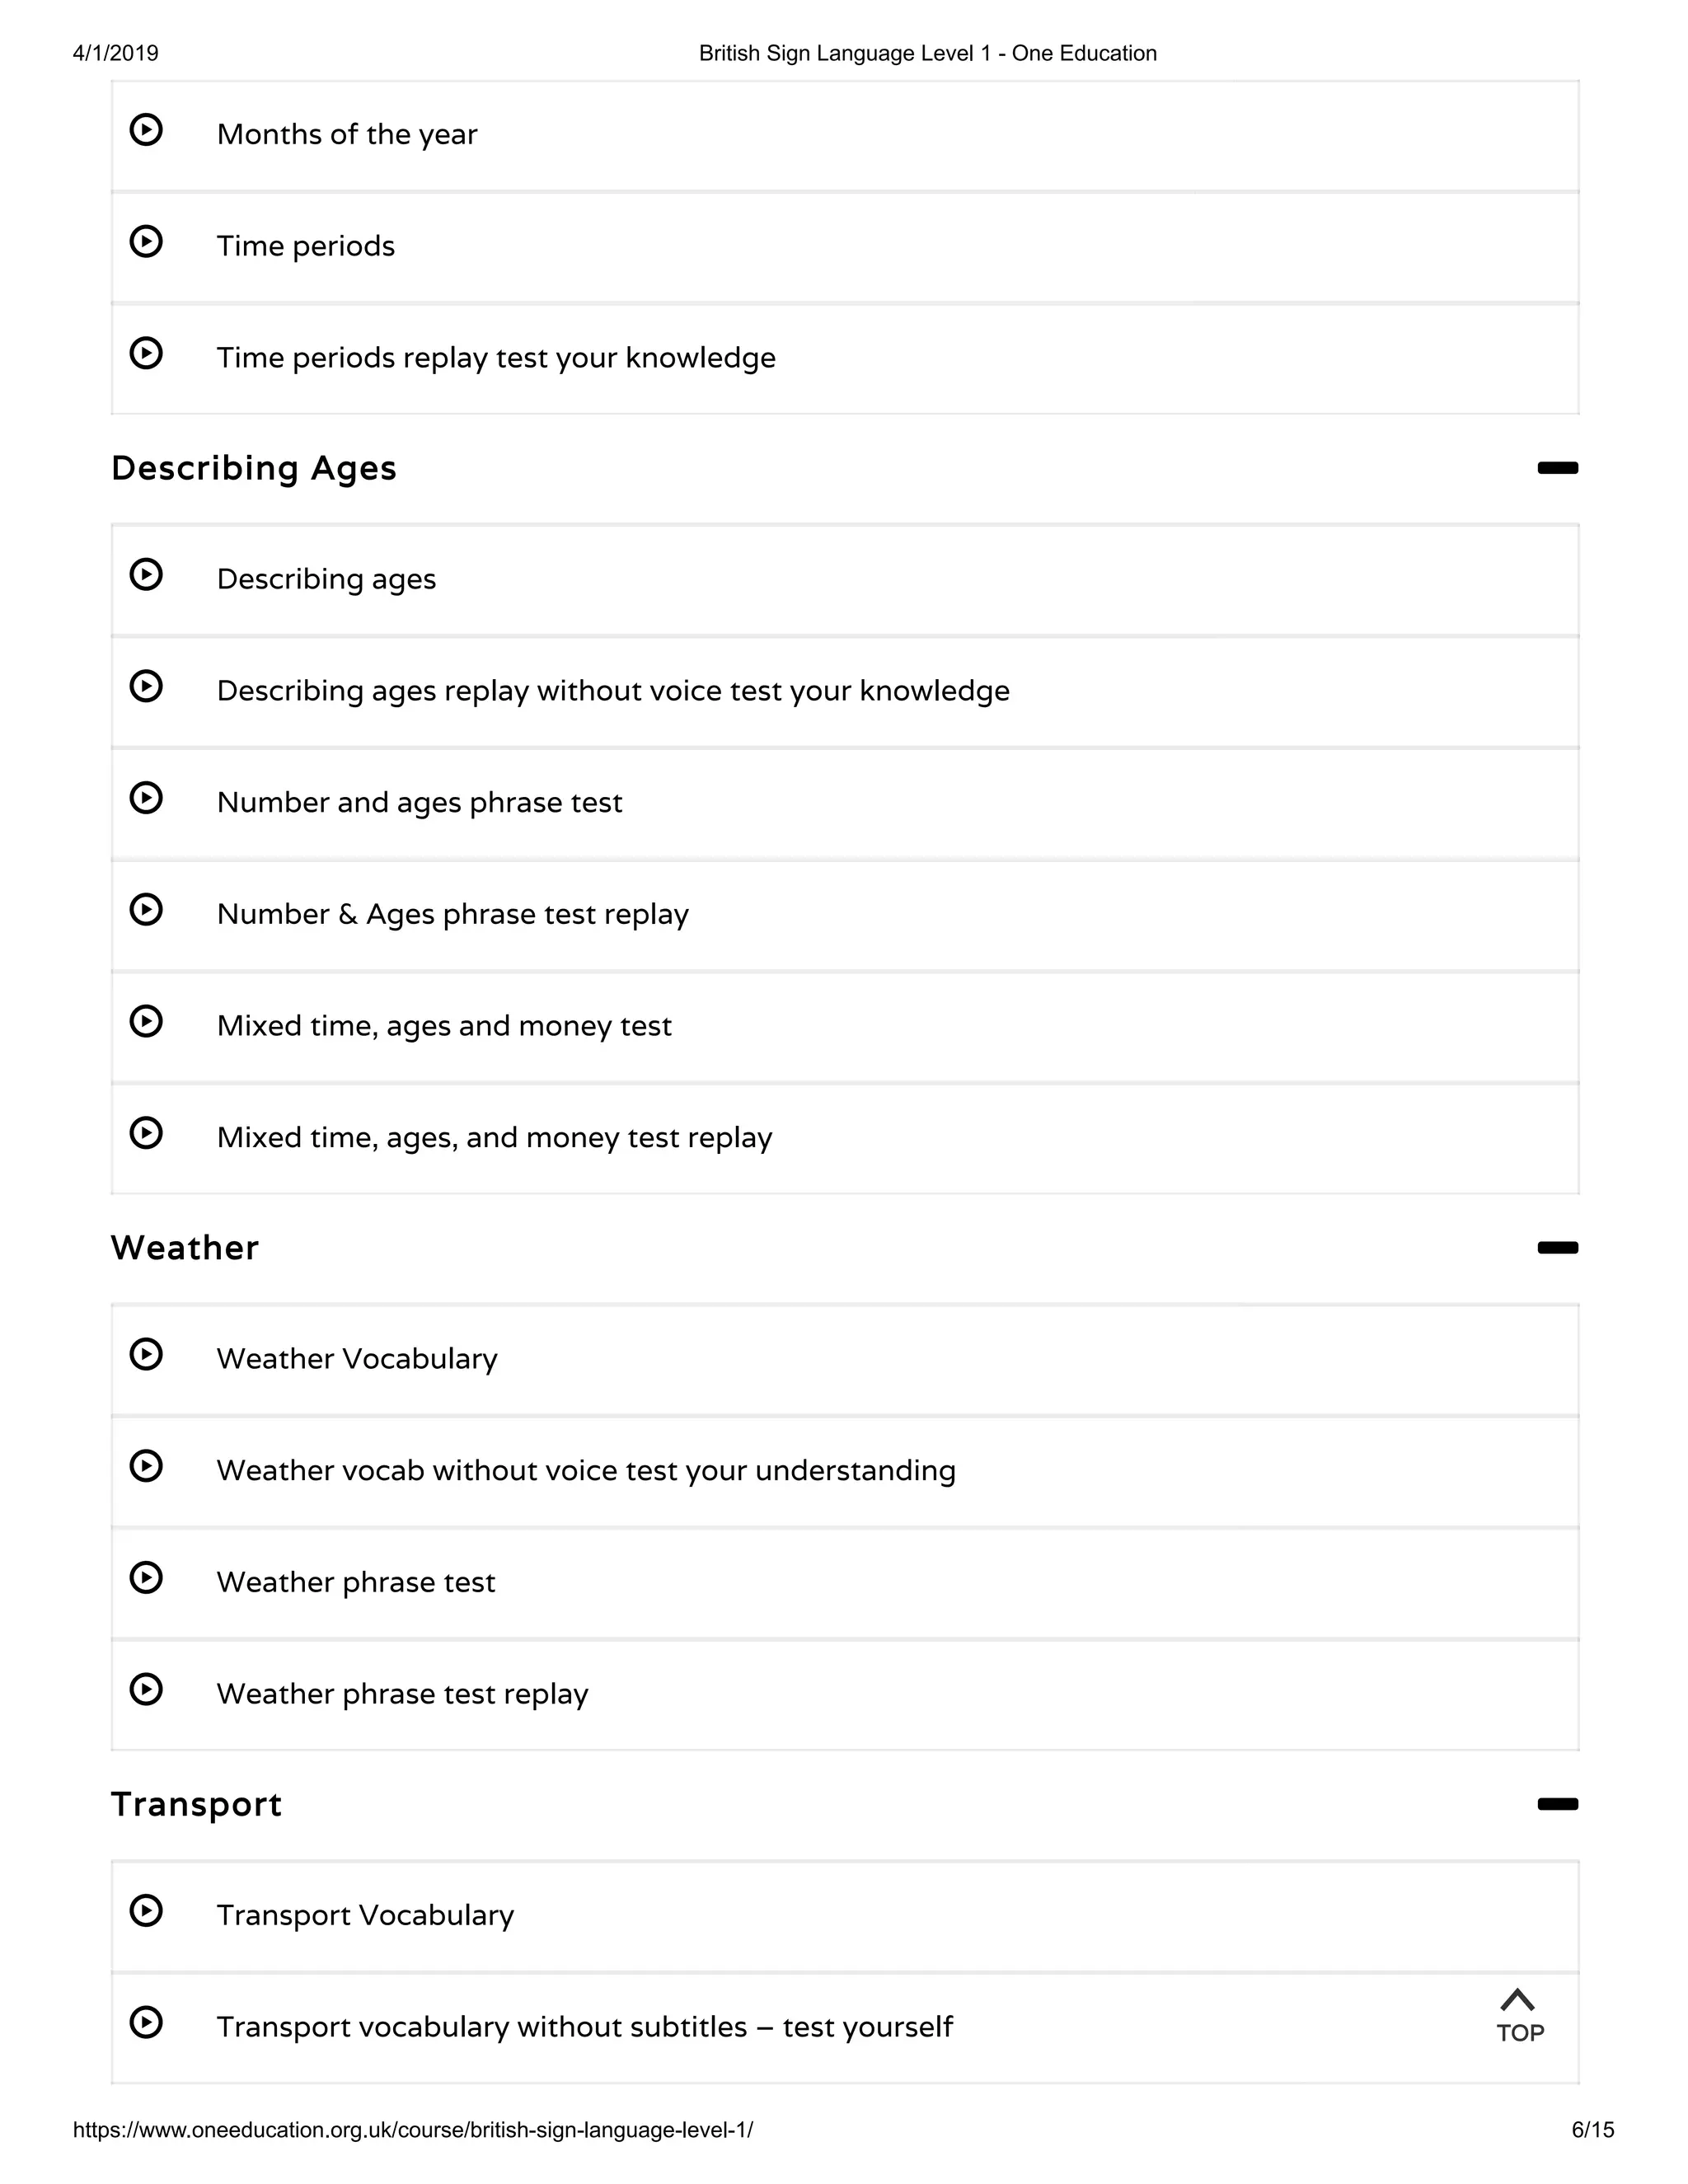Open Transport vocabulary without subtitles lesson
The width and height of the screenshot is (1688, 2184).
[x=584, y=2027]
